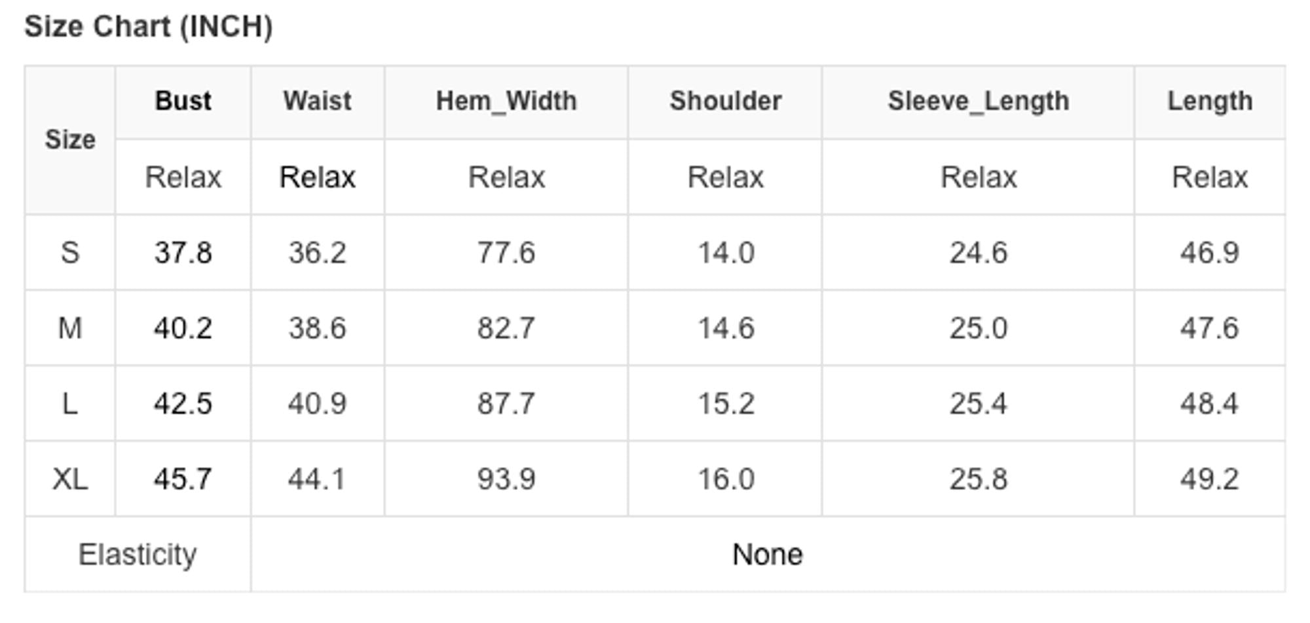Click the Hem_Width column header

(x=506, y=101)
